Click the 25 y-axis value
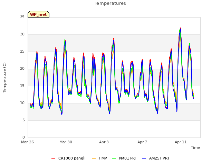 [22, 52]
